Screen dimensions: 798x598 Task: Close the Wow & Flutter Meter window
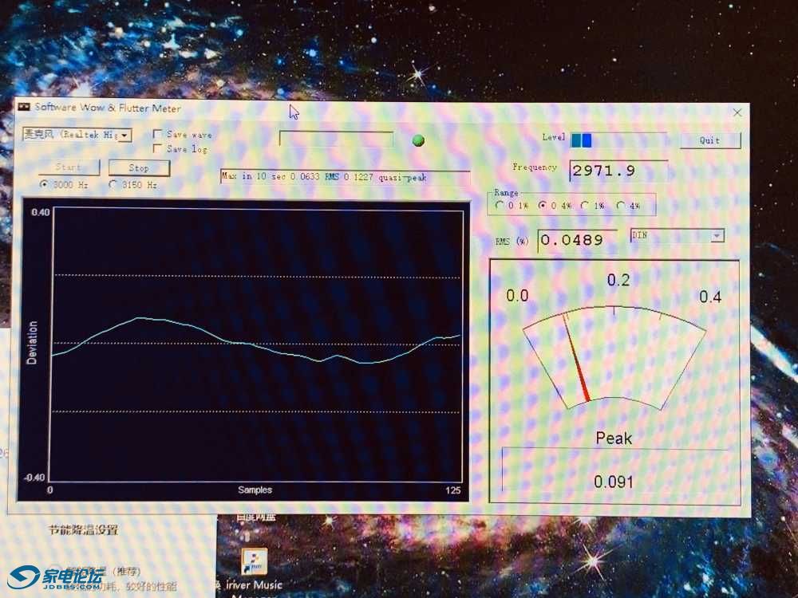coord(737,112)
